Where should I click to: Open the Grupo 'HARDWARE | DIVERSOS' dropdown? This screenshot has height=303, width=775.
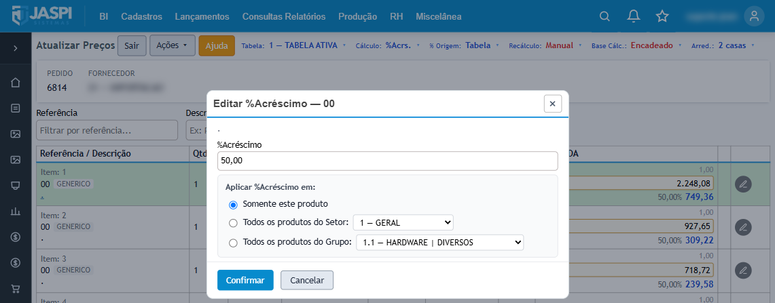coord(440,242)
